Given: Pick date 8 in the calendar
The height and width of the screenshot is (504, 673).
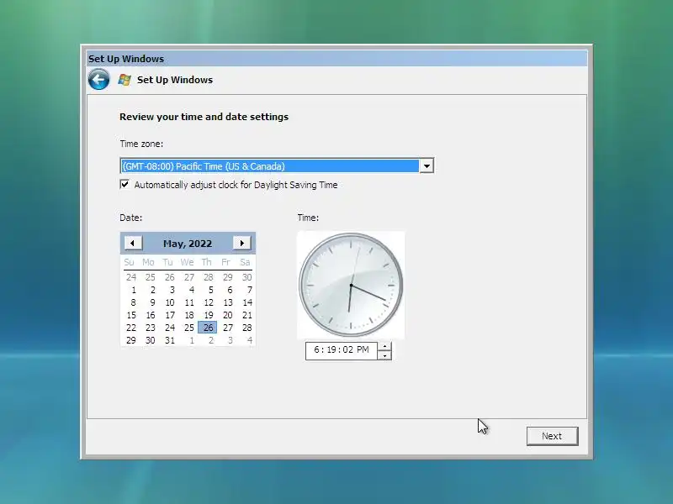Looking at the screenshot, I should pos(133,302).
